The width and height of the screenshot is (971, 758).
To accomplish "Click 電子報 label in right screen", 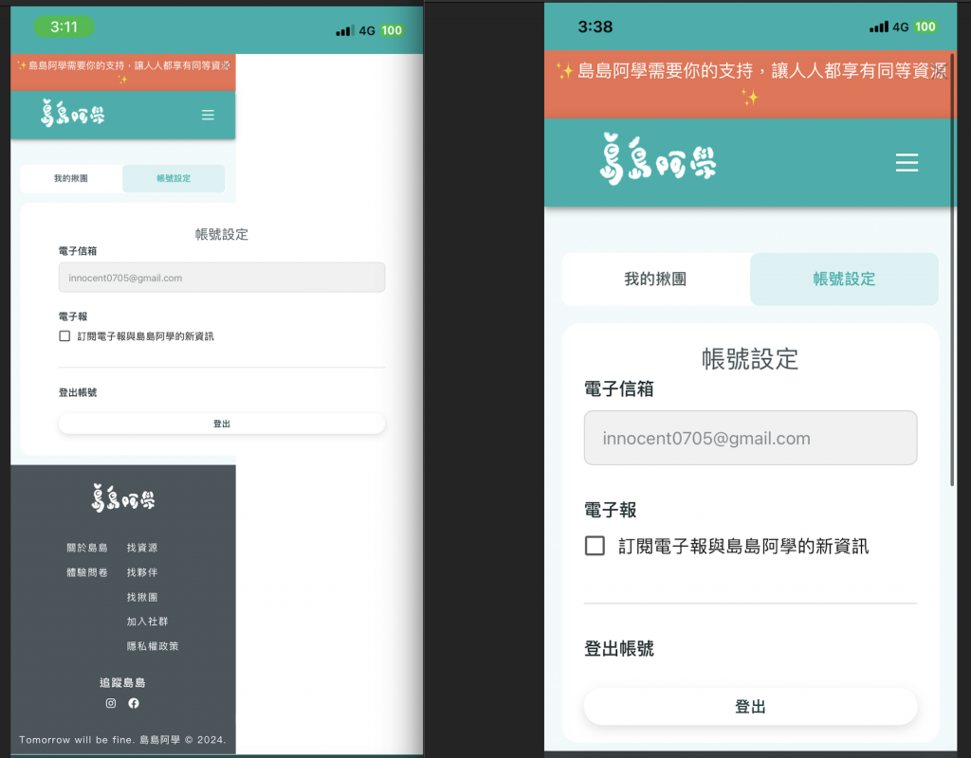I will [610, 510].
